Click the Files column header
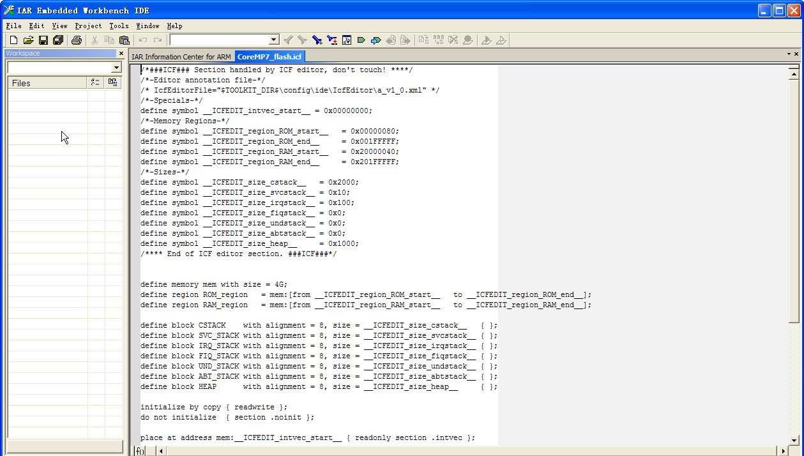Image resolution: width=804 pixels, height=456 pixels. pos(48,82)
